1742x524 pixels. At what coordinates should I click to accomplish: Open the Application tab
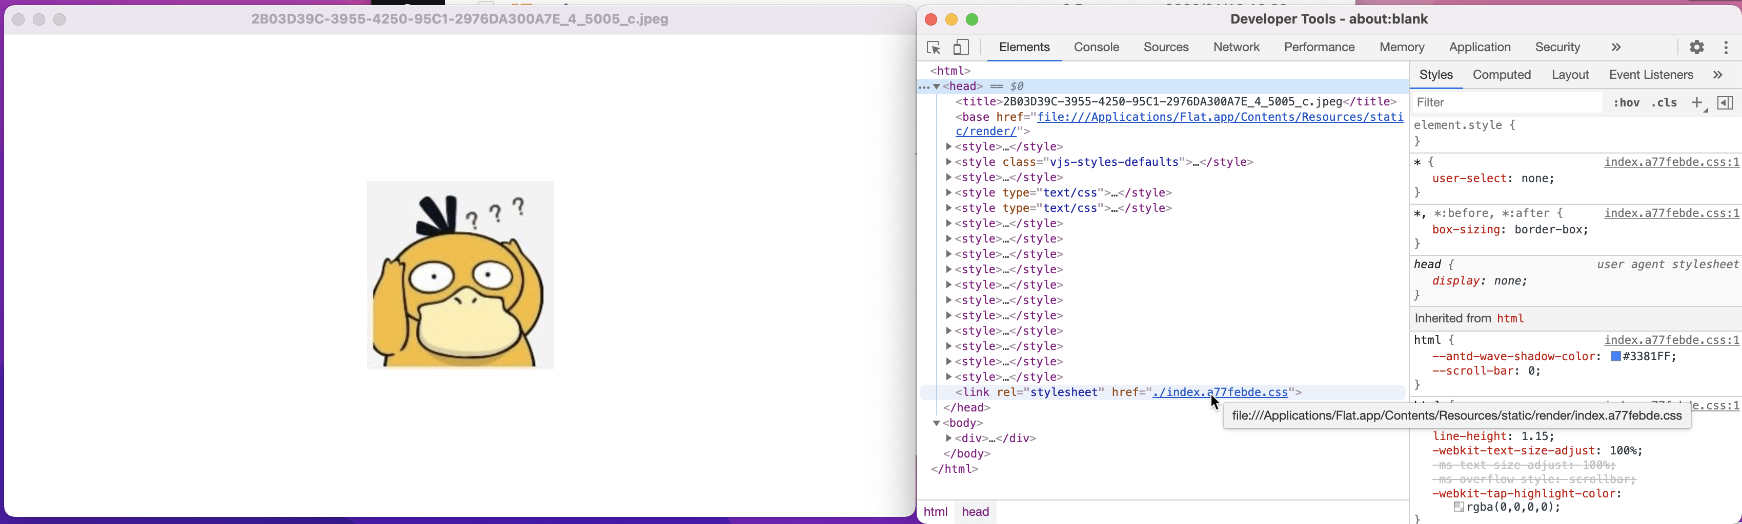point(1480,47)
